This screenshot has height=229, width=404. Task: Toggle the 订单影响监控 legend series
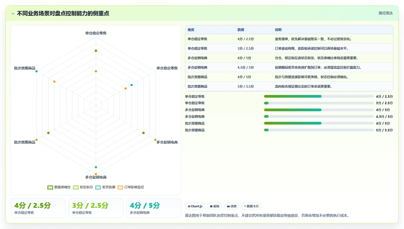(131, 187)
